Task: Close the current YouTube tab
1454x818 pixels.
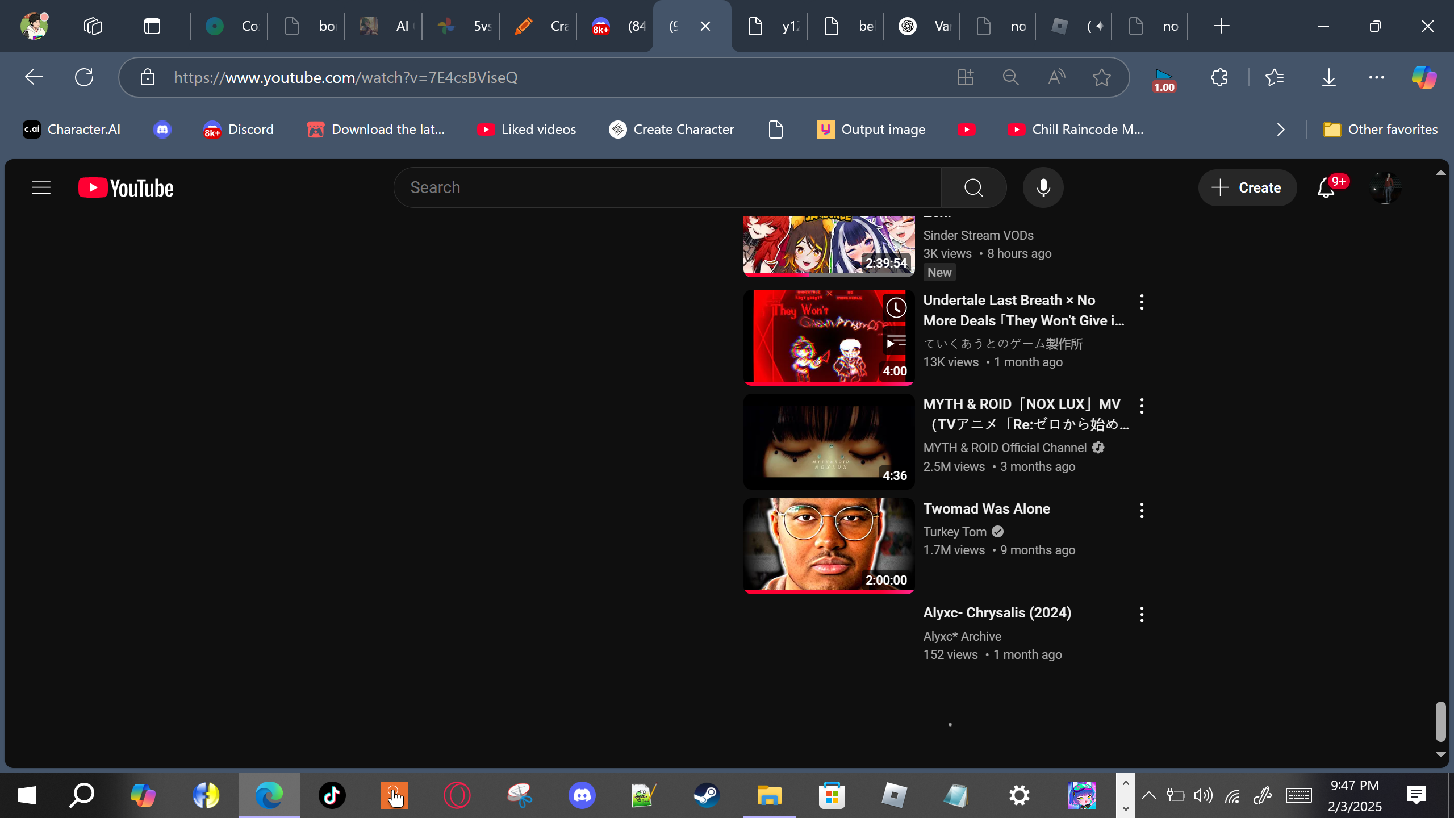Action: 705,26
